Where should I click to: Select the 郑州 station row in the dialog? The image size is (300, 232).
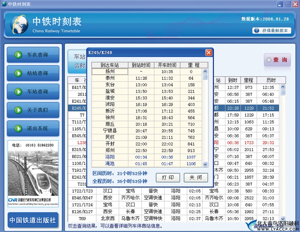[x=147, y=151]
